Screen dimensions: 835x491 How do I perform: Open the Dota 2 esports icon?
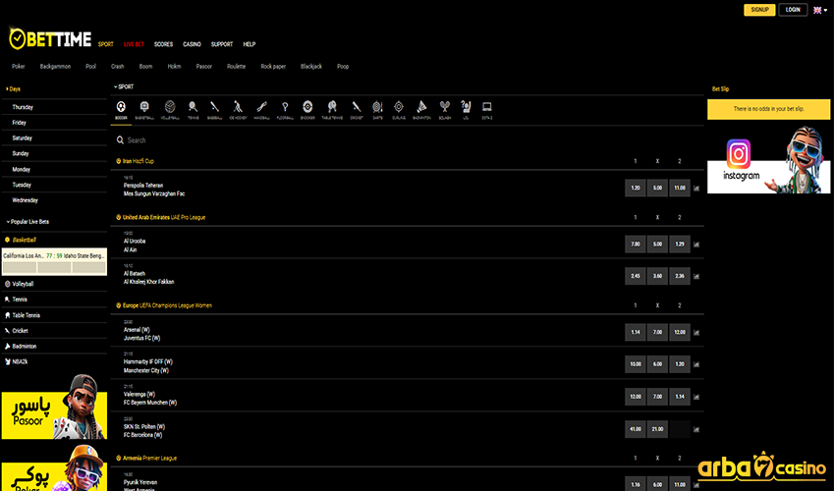click(x=487, y=108)
